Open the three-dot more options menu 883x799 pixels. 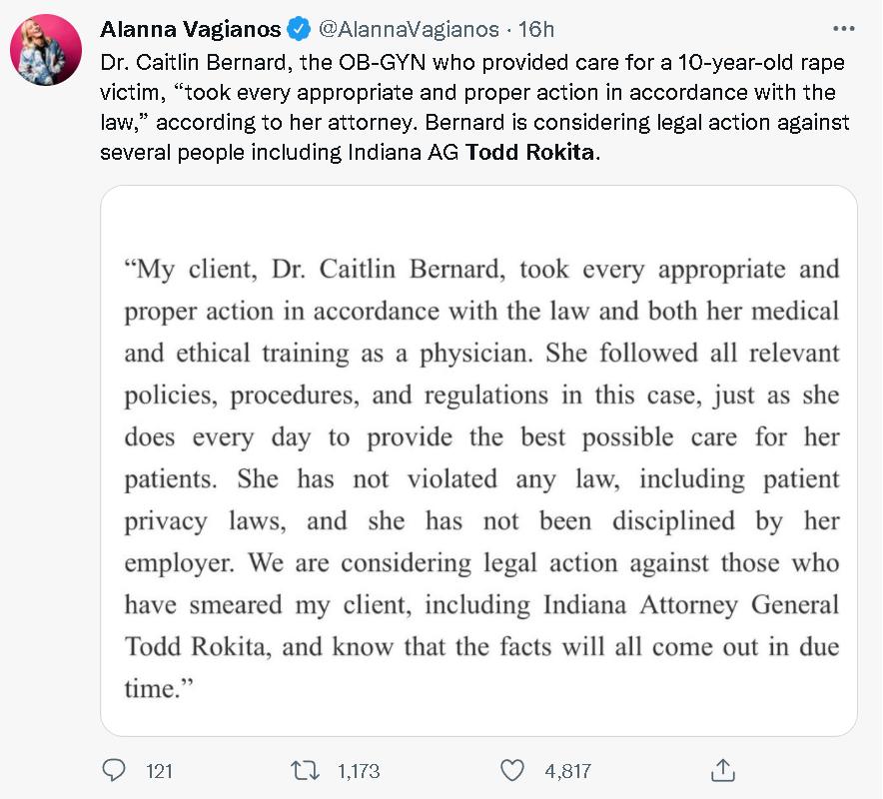(843, 28)
